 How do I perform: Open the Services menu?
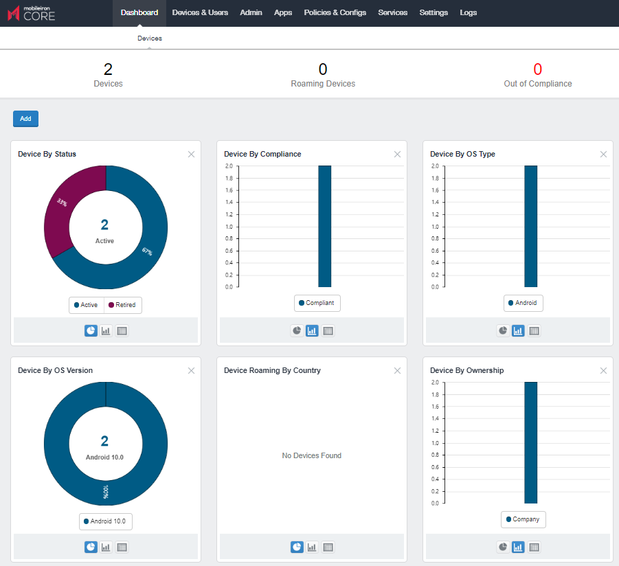(392, 12)
